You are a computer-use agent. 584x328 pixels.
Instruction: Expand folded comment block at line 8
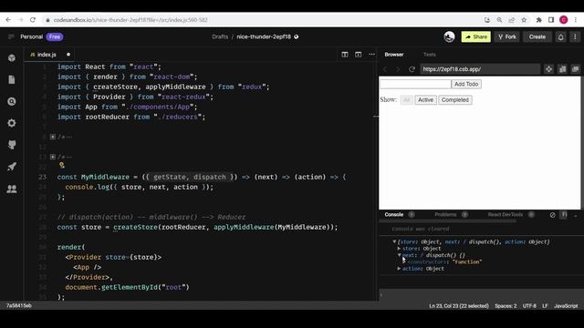(53, 137)
